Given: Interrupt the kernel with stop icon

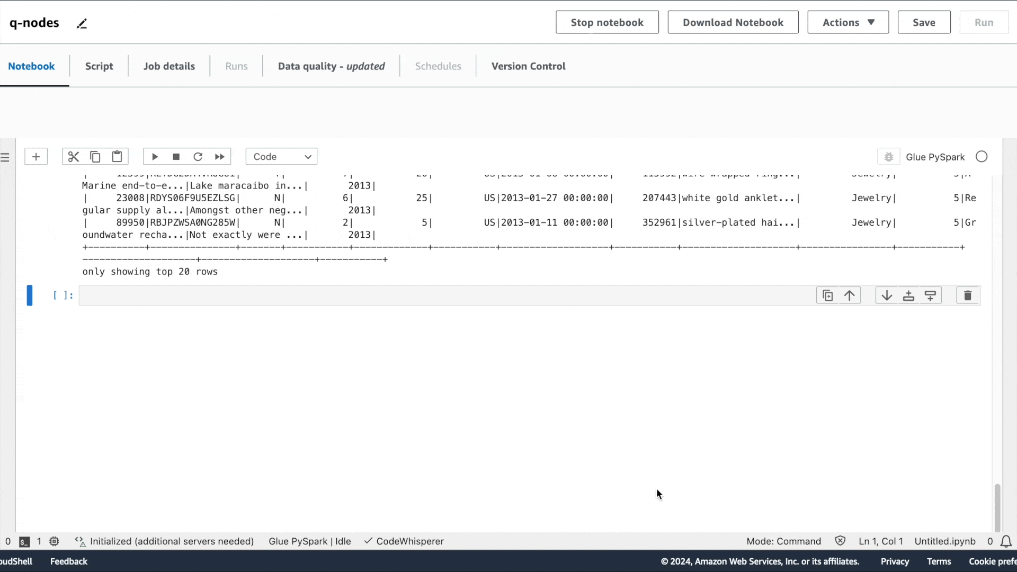Looking at the screenshot, I should [176, 157].
